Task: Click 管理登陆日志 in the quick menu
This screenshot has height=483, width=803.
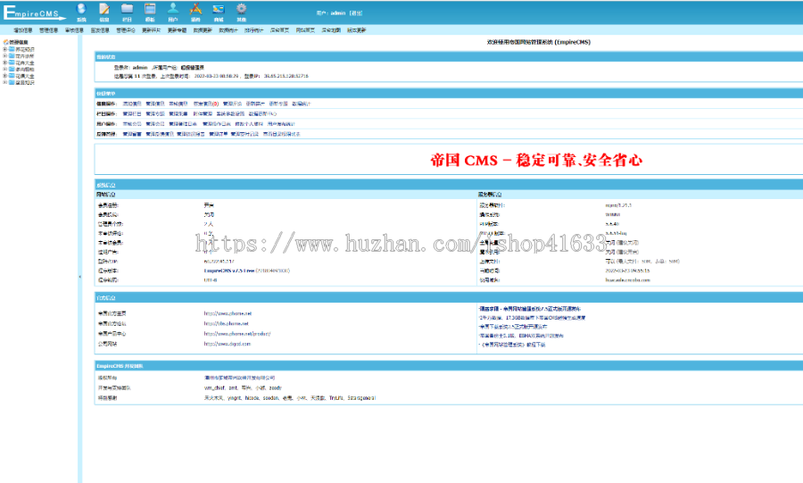Action: 183,124
